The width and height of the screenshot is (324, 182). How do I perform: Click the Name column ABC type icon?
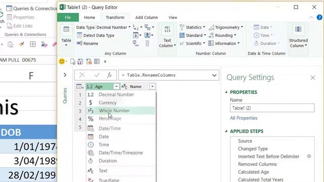click(x=125, y=86)
